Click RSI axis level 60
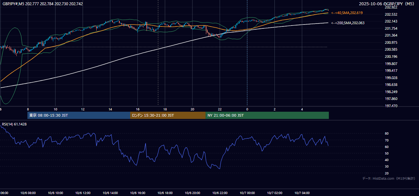The image size is (419, 196). click(387, 147)
